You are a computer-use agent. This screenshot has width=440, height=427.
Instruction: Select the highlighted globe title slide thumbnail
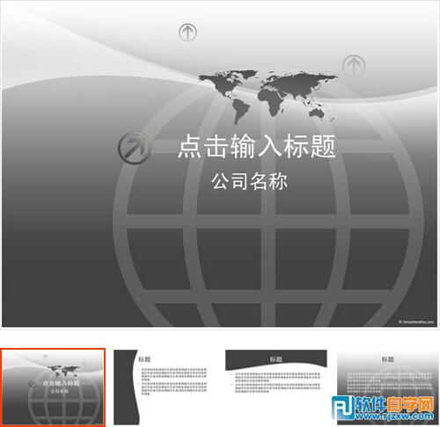point(53,387)
